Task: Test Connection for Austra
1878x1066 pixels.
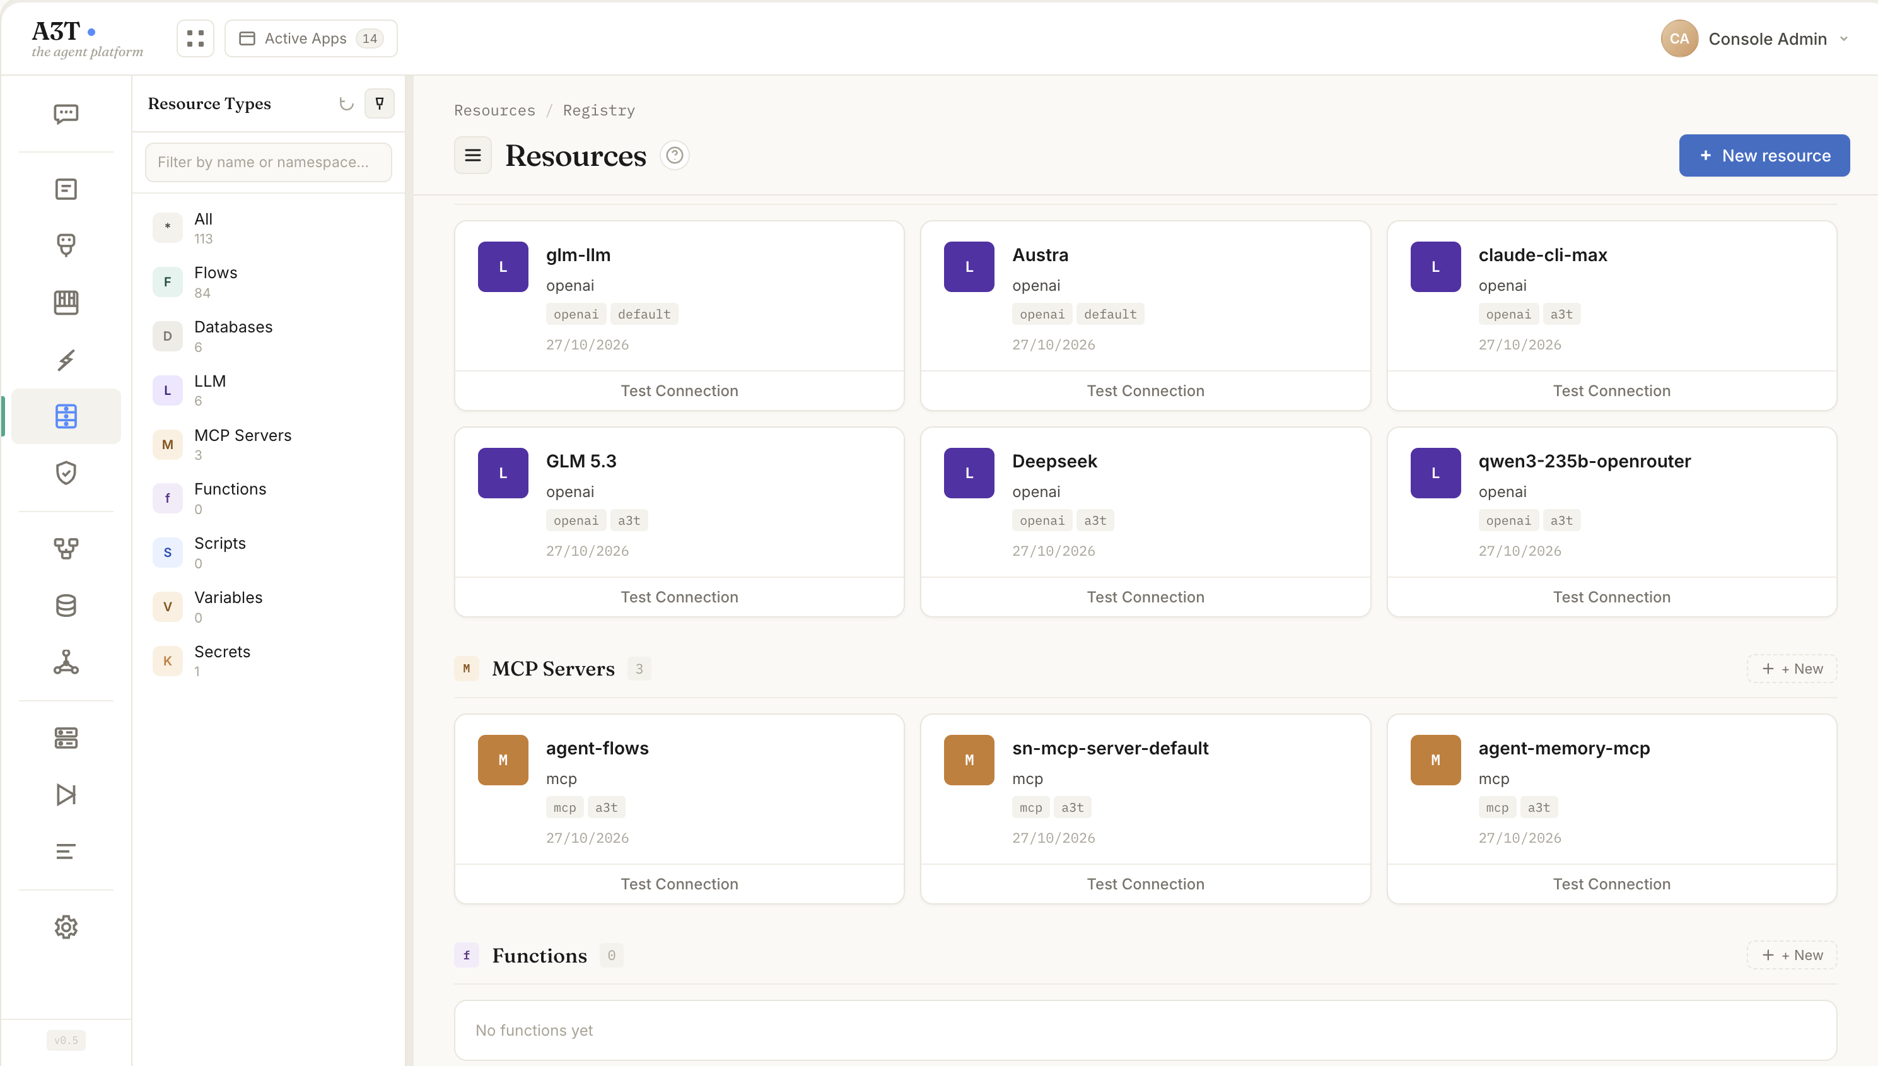Action: click(x=1145, y=390)
